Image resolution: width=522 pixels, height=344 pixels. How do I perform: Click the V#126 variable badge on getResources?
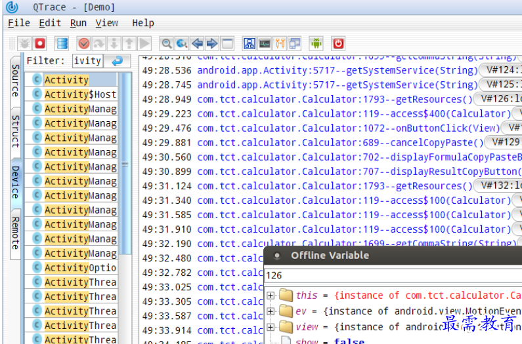498,100
